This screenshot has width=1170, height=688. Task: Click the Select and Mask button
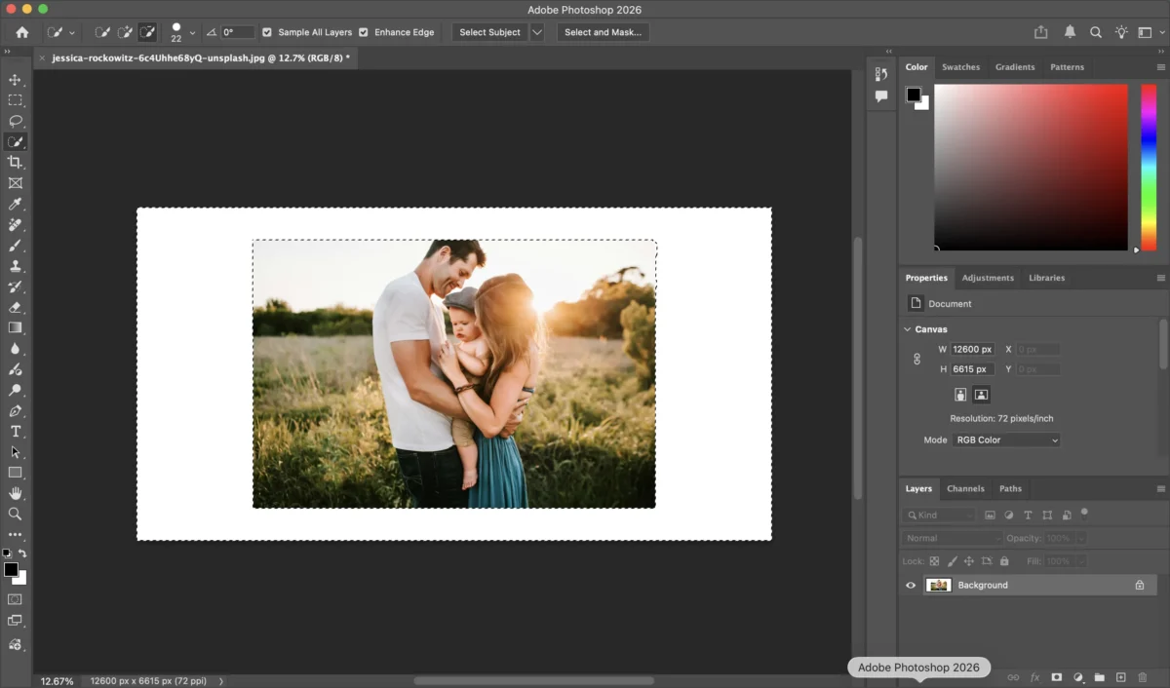click(603, 32)
